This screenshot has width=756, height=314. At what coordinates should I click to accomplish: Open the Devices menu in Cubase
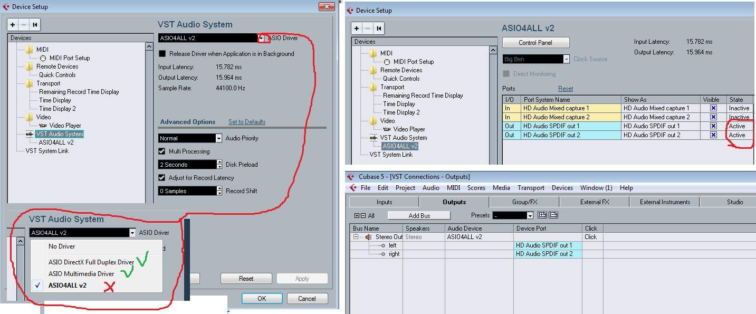click(x=562, y=188)
